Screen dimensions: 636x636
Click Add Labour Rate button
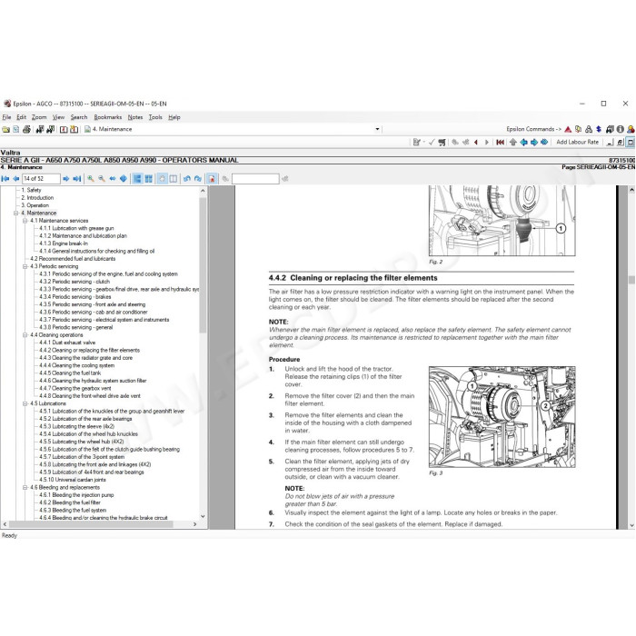[577, 143]
